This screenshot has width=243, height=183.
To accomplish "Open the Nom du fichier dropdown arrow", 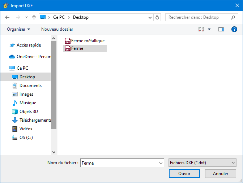I will (x=161, y=163).
